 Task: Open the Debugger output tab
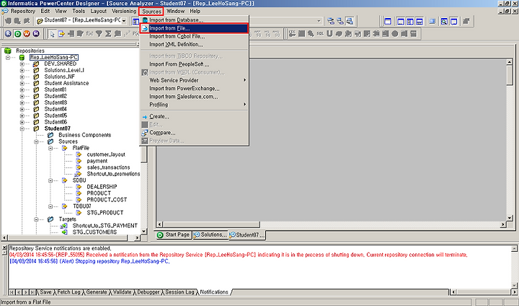coord(148,292)
